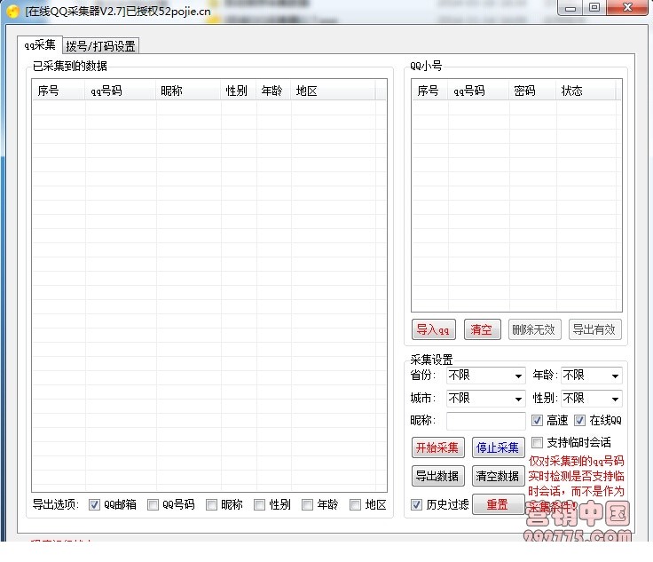Check the 昵称 export option
This screenshot has height=562, width=653.
pyautogui.click(x=211, y=505)
